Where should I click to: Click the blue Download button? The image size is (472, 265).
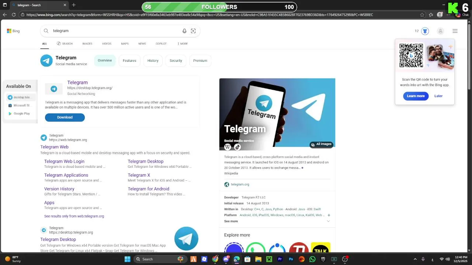pyautogui.click(x=65, y=117)
